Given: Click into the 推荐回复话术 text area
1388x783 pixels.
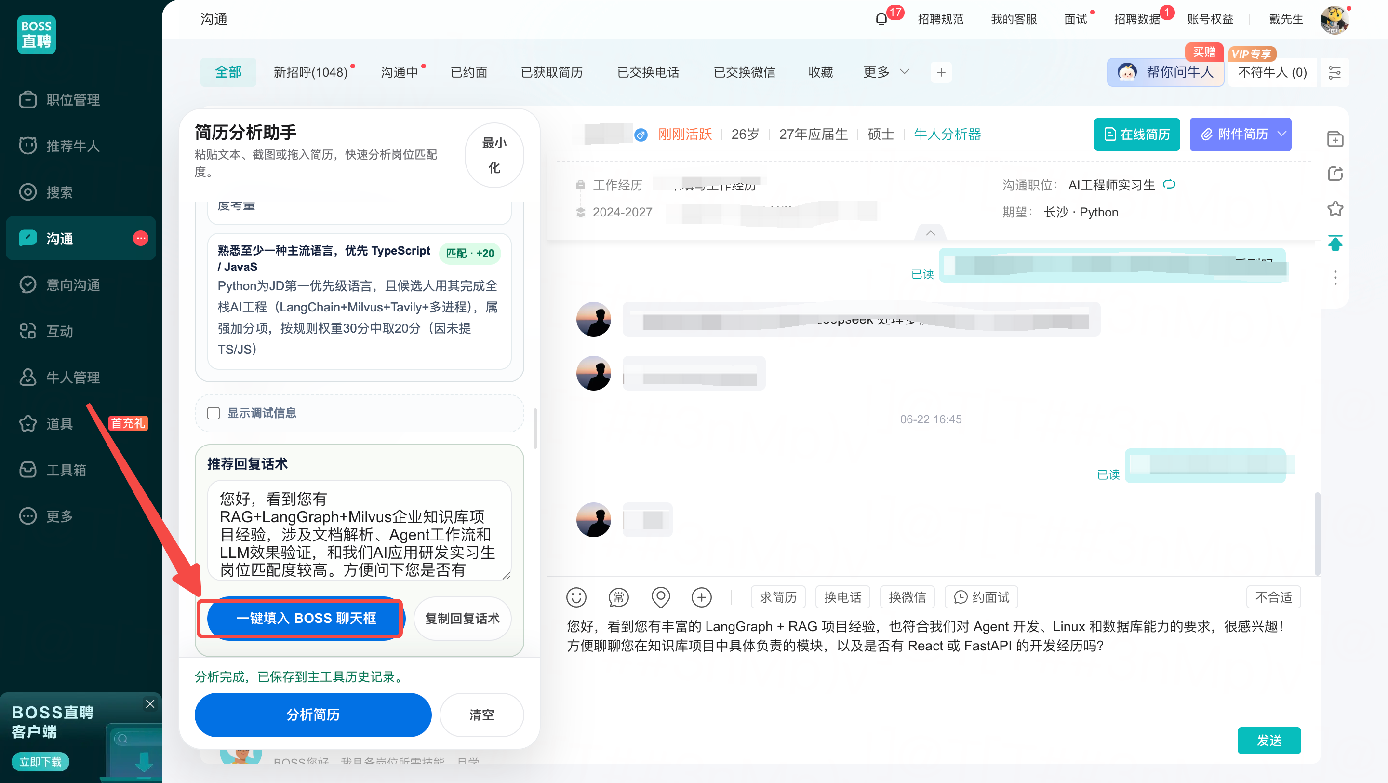Looking at the screenshot, I should (359, 530).
